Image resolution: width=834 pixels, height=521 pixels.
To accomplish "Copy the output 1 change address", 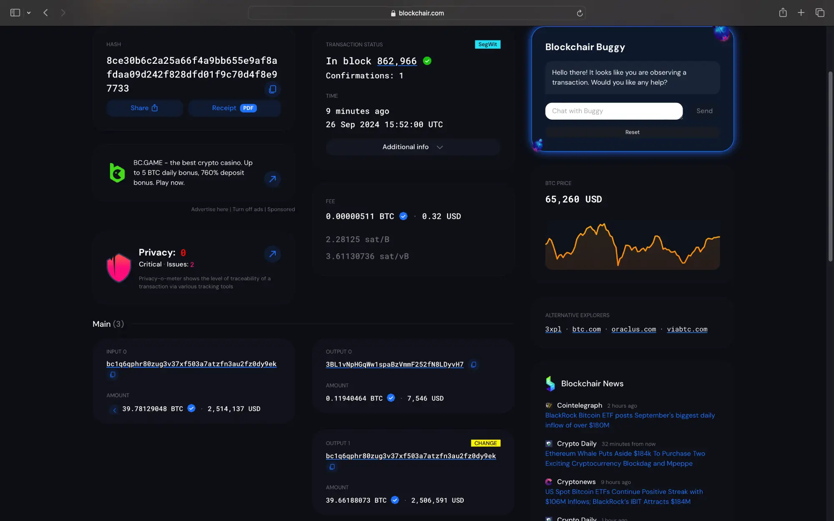I will click(x=332, y=466).
